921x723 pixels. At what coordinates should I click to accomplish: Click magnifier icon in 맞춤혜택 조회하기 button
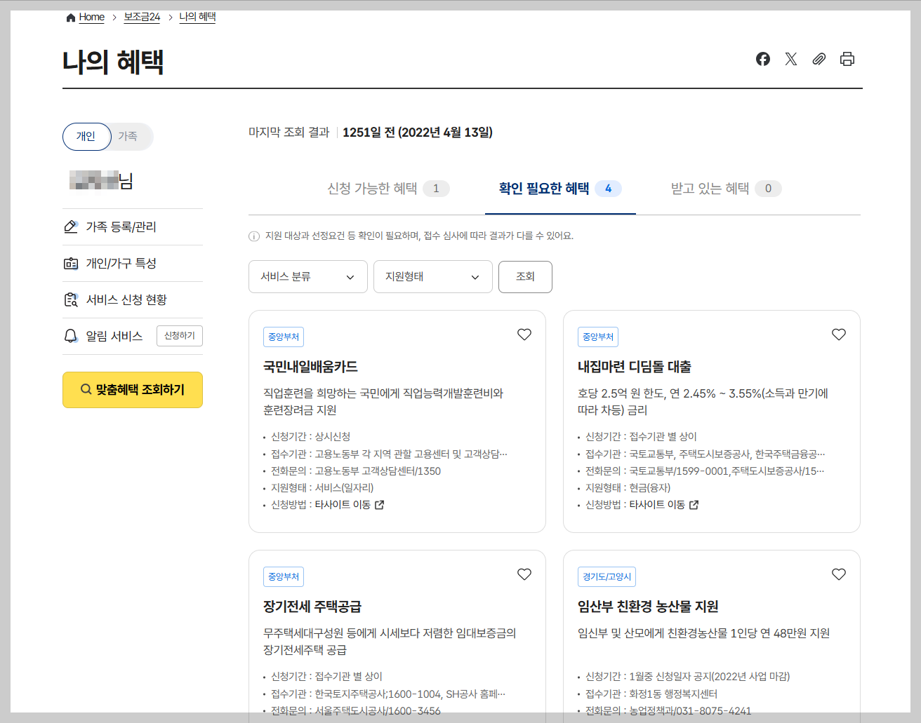pos(86,389)
